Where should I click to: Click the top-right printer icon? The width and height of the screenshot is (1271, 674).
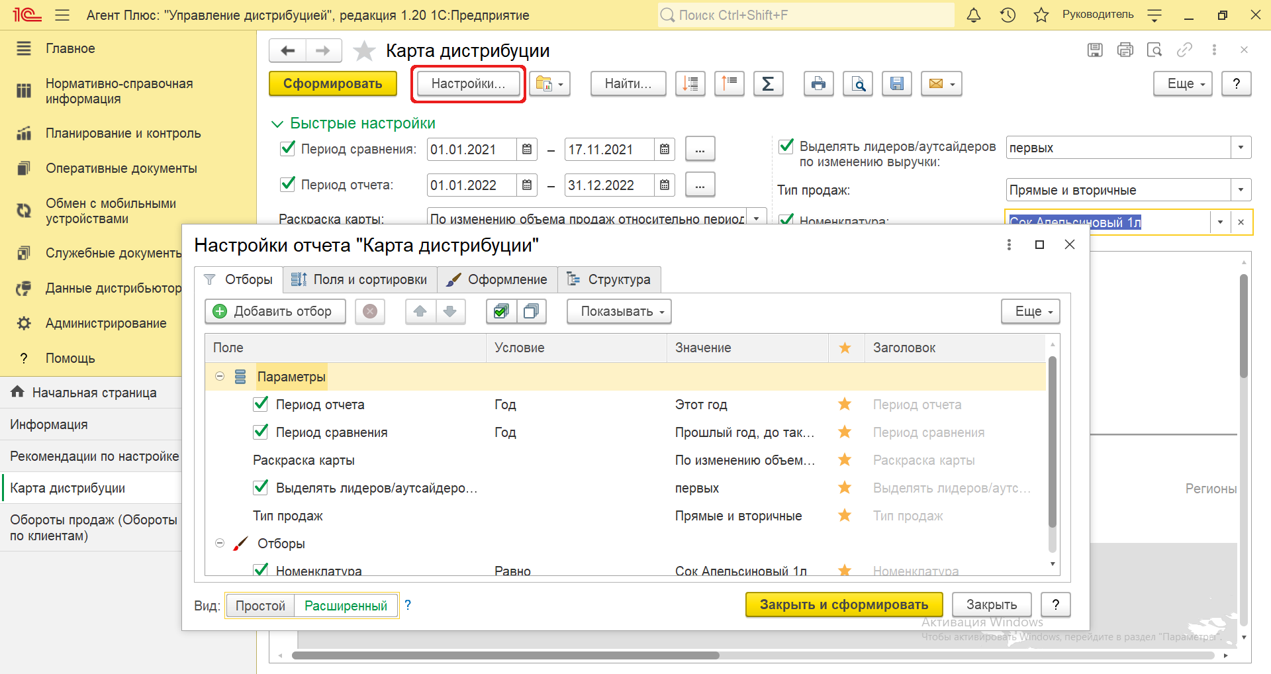pyautogui.click(x=1125, y=50)
